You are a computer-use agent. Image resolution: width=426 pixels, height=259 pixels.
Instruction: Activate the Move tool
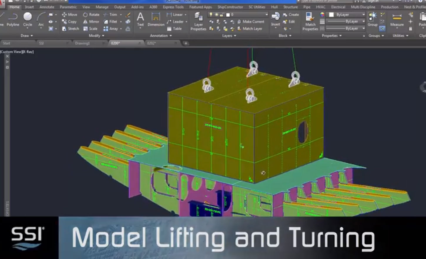coord(70,14)
